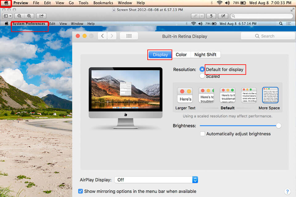This screenshot has height=197, width=296.
Task: Choose the Default scaling thumbnail
Action: pos(228,95)
